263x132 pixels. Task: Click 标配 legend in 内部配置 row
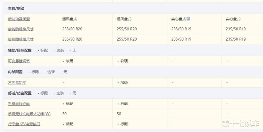tap(35, 72)
